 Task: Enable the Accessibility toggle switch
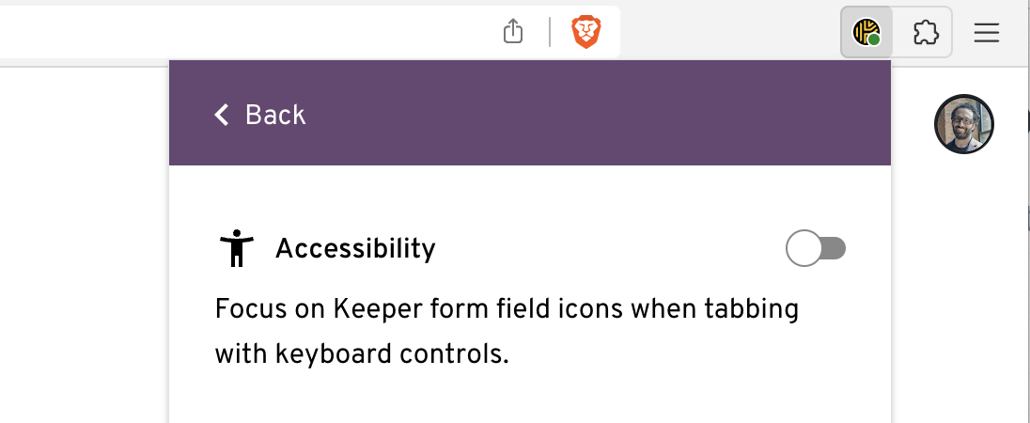(816, 248)
